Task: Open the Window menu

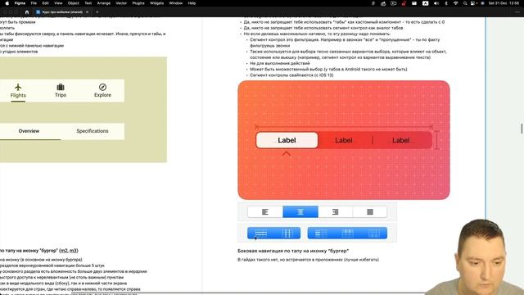Action: pyautogui.click(x=176, y=3)
